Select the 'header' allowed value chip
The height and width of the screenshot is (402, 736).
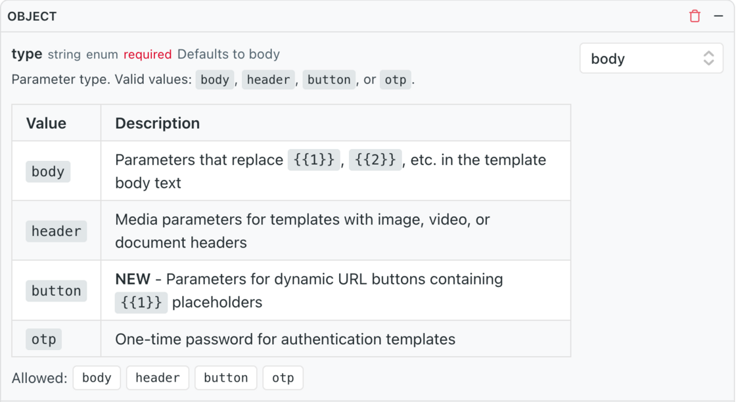pyautogui.click(x=158, y=378)
